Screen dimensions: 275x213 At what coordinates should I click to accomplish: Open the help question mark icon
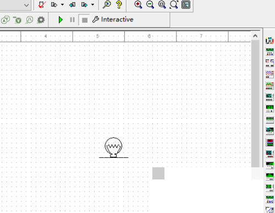click(119, 4)
